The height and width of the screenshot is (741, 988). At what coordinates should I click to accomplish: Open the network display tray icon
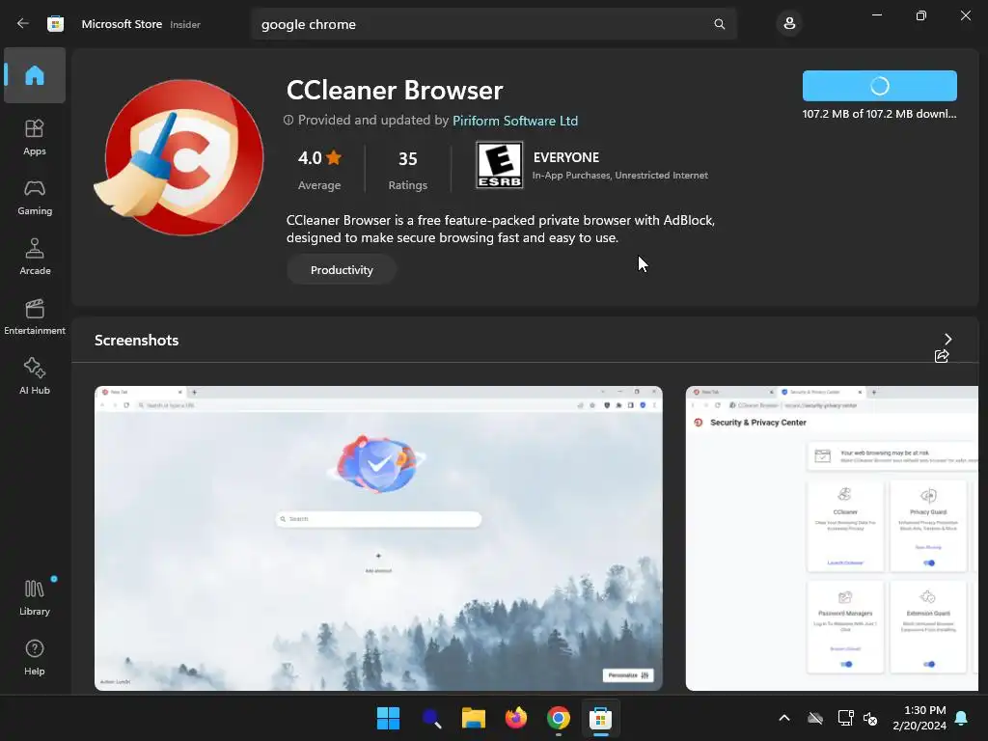coord(845,718)
